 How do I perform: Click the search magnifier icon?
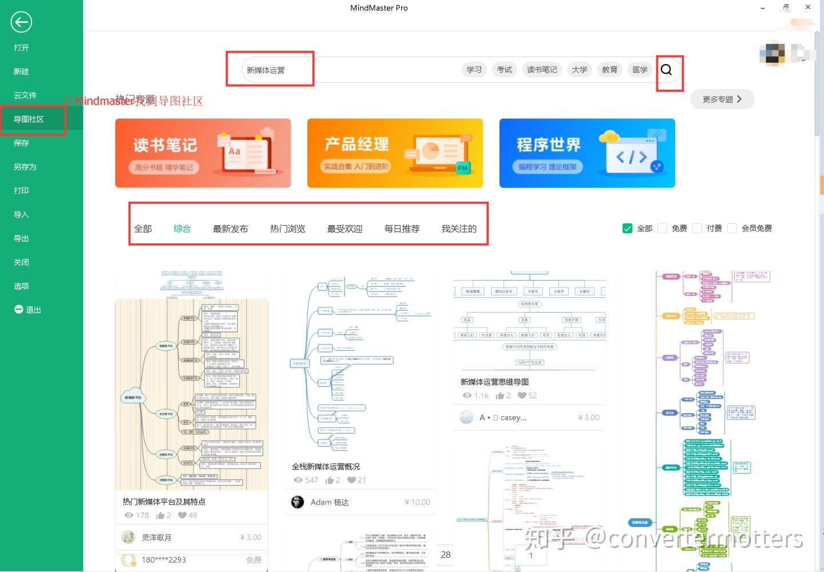666,70
